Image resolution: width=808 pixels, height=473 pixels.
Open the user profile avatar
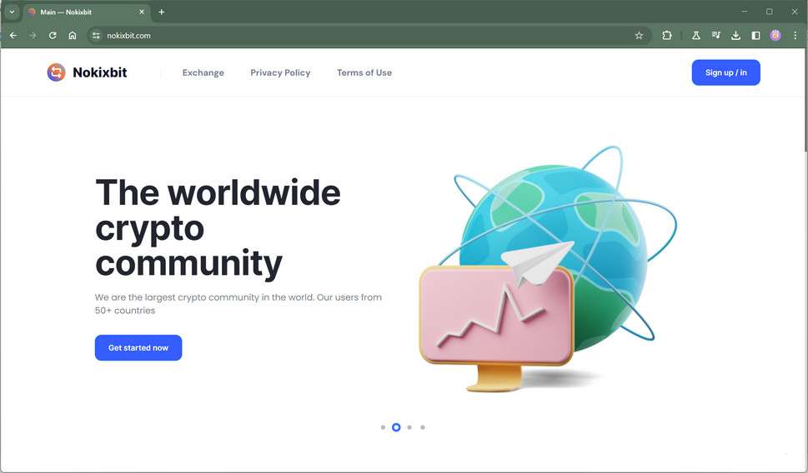click(x=775, y=36)
